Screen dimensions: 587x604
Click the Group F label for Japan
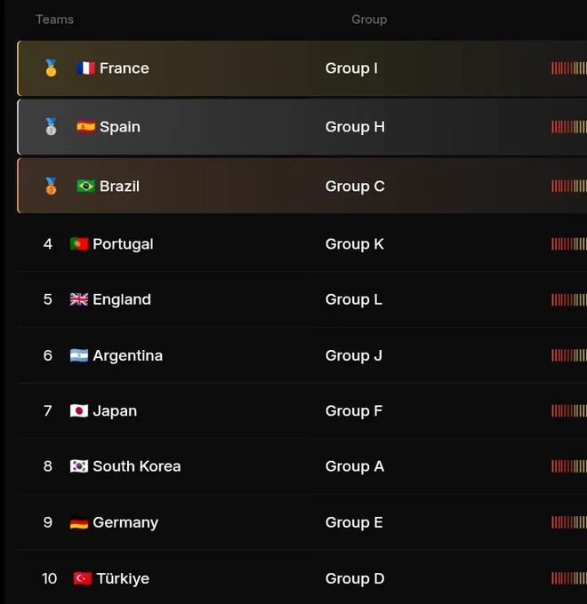(x=354, y=411)
